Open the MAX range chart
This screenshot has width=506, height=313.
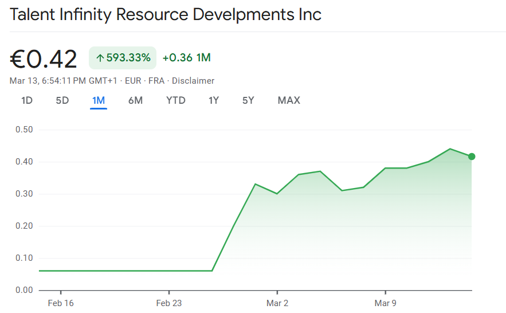click(x=289, y=101)
